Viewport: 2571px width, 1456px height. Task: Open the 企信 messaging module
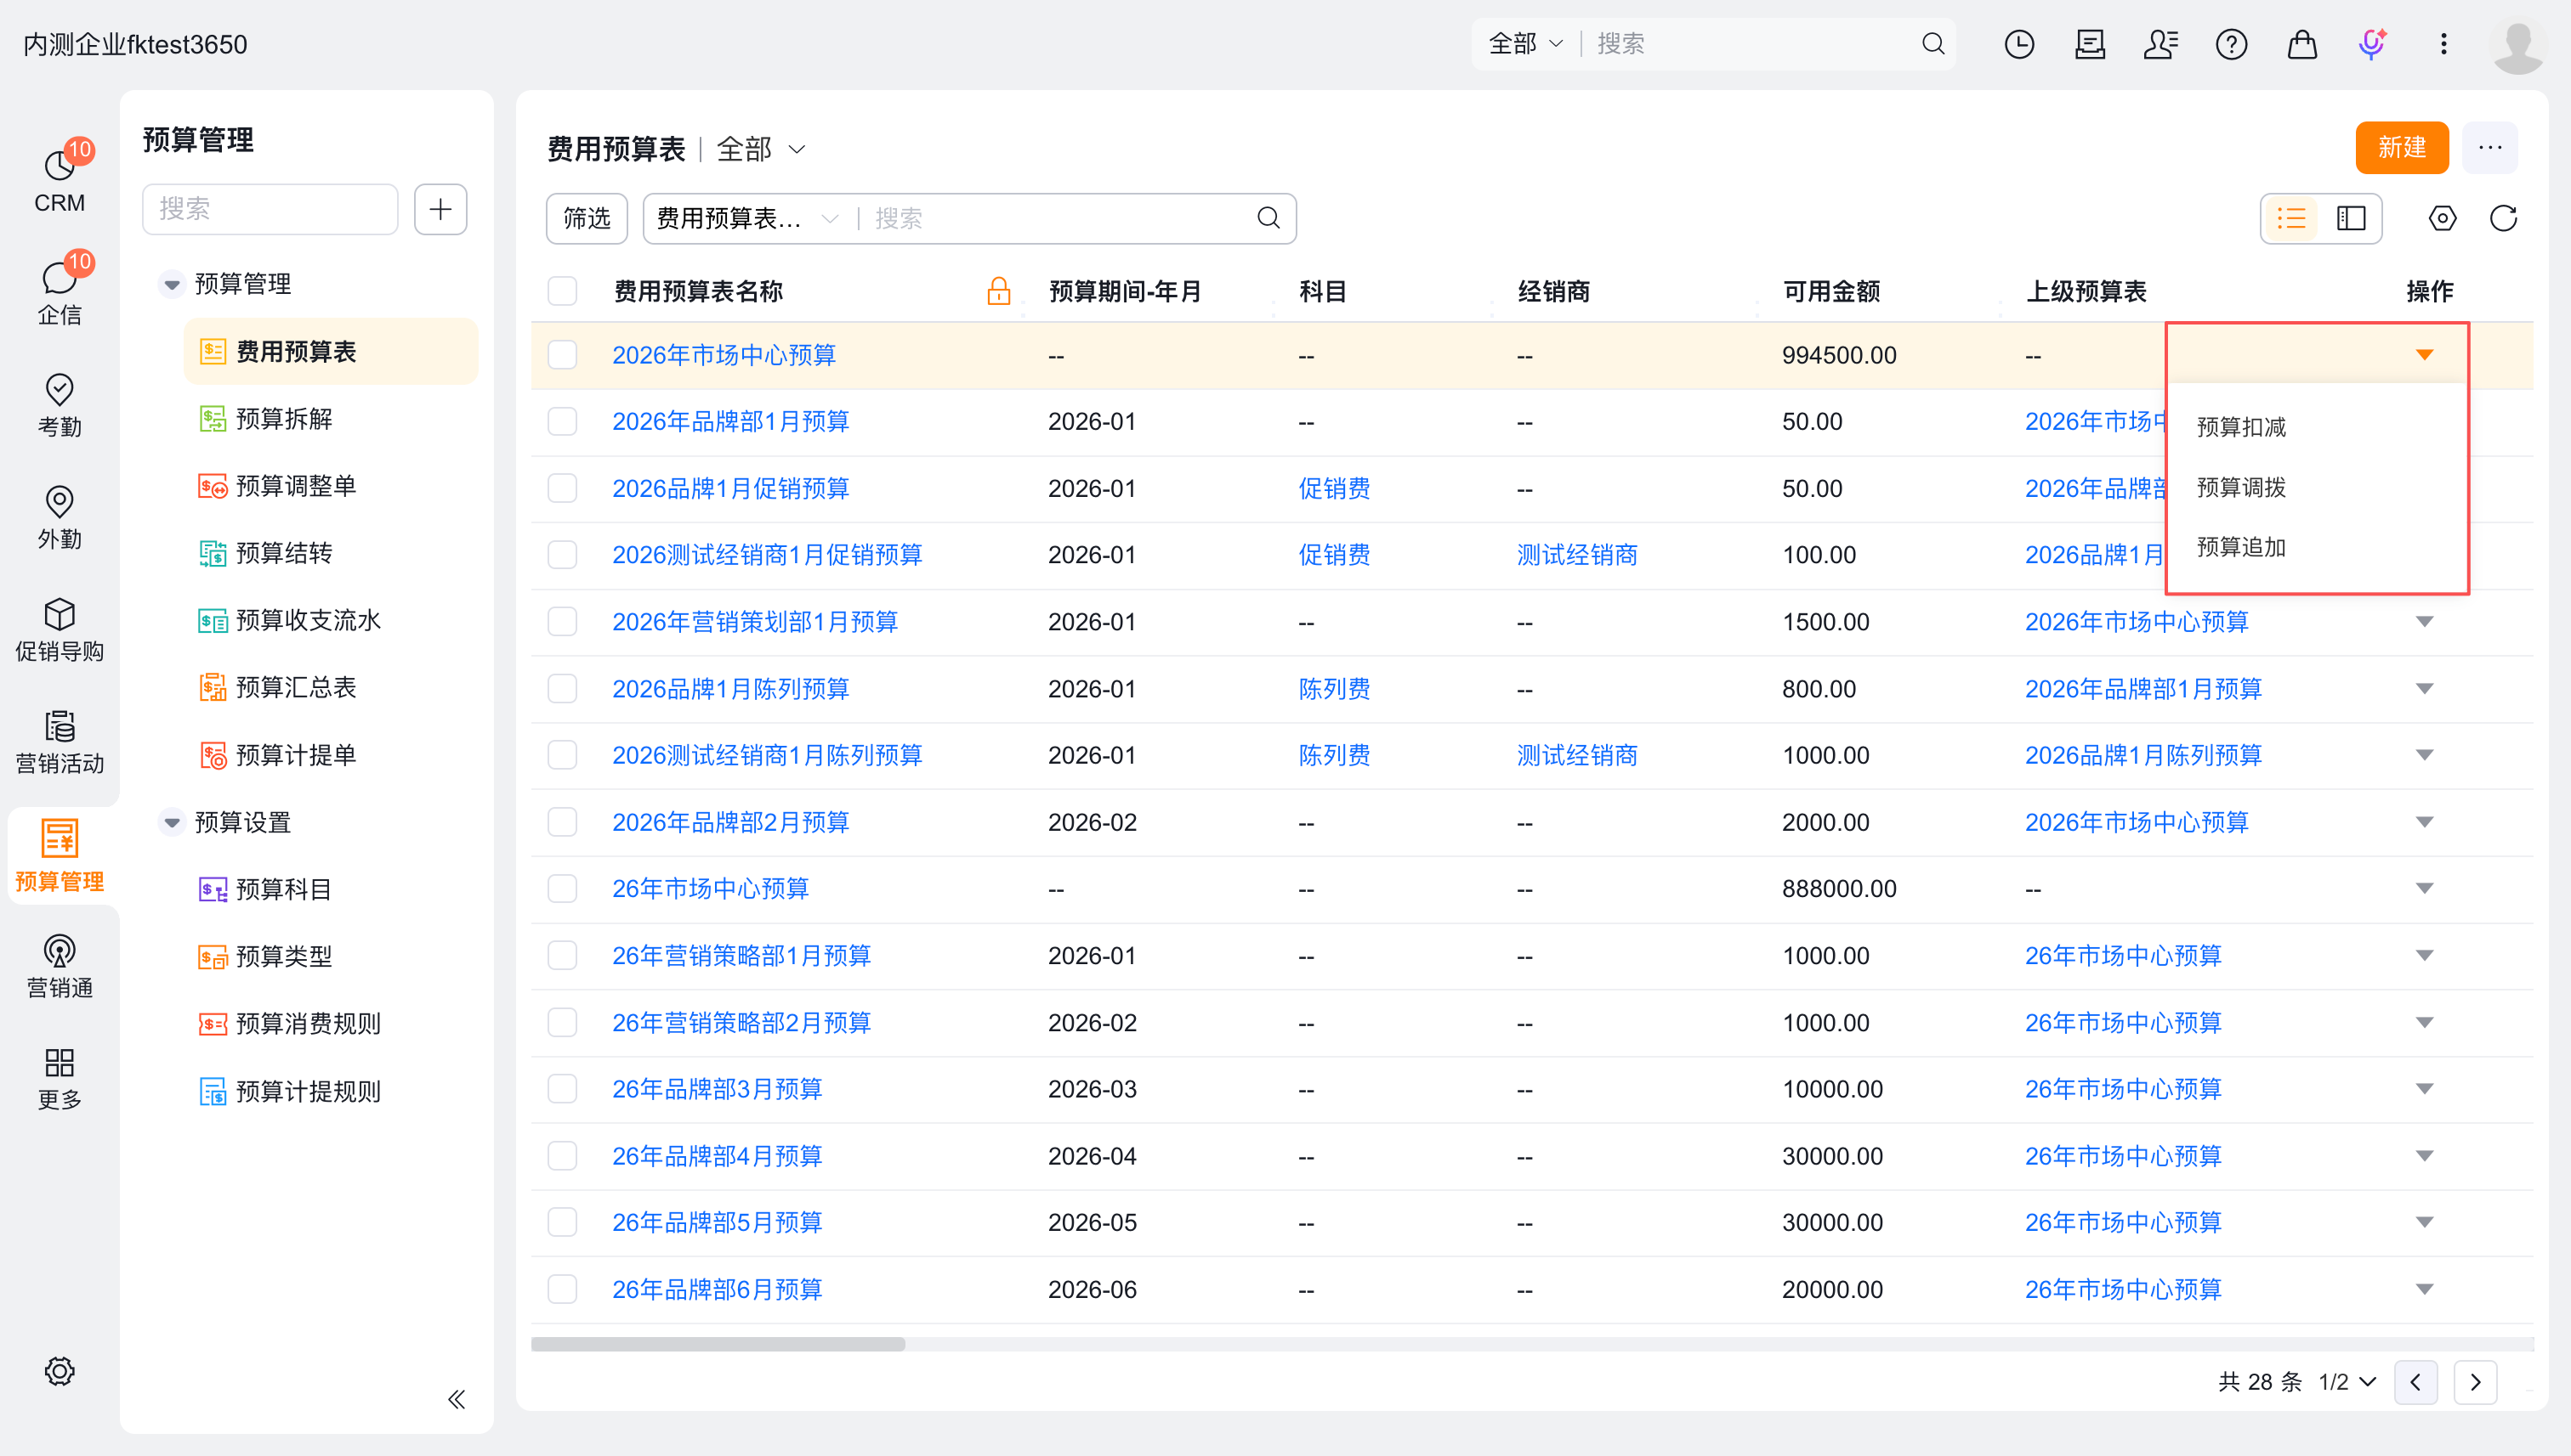(x=59, y=292)
